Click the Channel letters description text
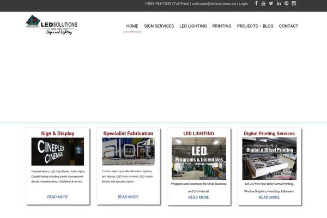Image resolution: width=327 pixels, height=218 pixels. tap(58, 177)
